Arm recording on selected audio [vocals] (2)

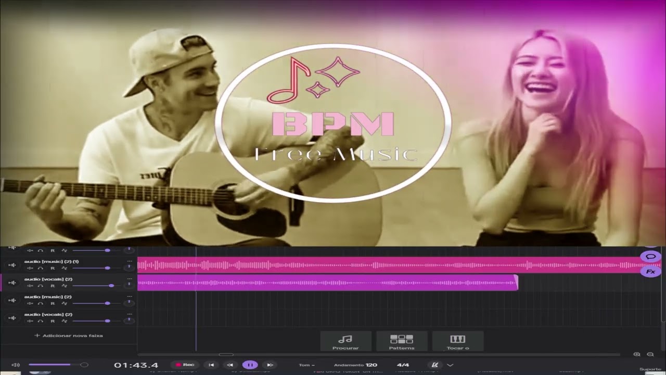(x=53, y=286)
